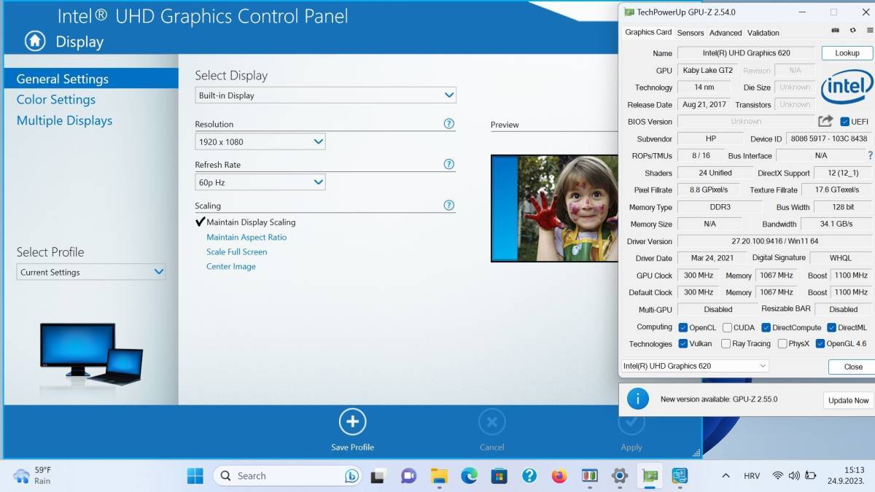Image resolution: width=875 pixels, height=492 pixels.
Task: Expand the Select Profile dropdown
Action: pyautogui.click(x=91, y=272)
